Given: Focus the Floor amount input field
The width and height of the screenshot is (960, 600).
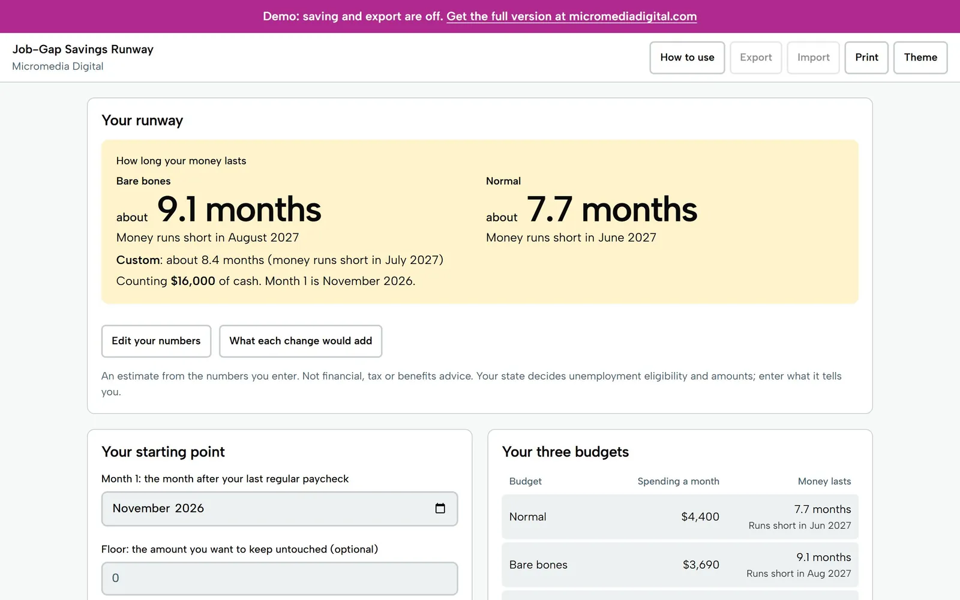Looking at the screenshot, I should pos(280,578).
